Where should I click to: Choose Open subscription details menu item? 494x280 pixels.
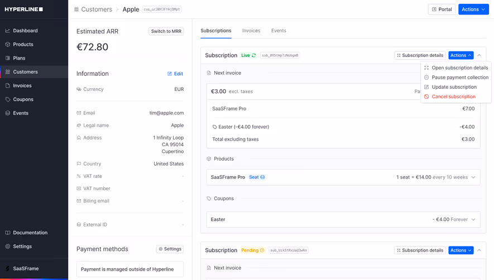click(456, 67)
